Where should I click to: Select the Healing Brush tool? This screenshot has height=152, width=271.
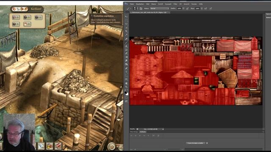coord(126,39)
